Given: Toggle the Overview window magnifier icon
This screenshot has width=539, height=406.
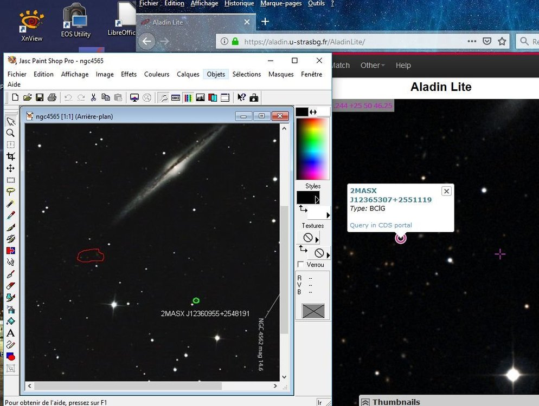Looking at the screenshot, I should pos(164,98).
